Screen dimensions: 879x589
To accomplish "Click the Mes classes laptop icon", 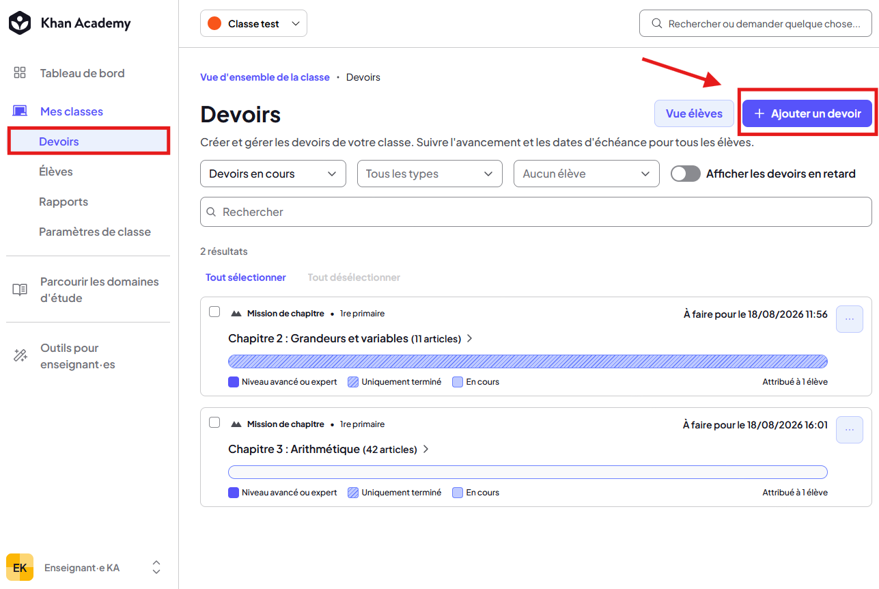I will click(x=20, y=111).
